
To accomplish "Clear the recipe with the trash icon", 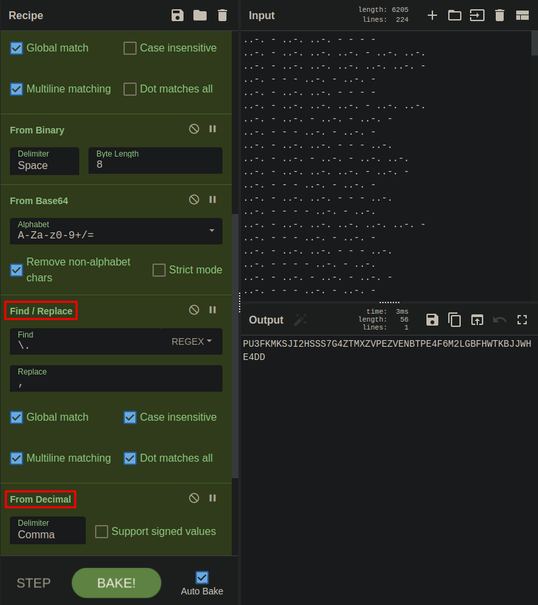I will click(x=222, y=15).
